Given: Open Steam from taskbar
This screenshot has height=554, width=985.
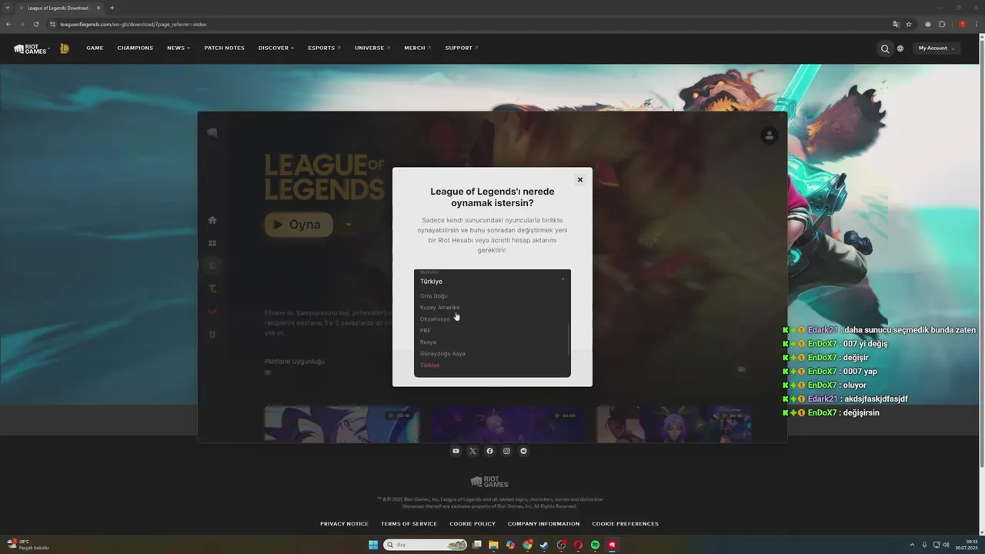Looking at the screenshot, I should (x=544, y=545).
